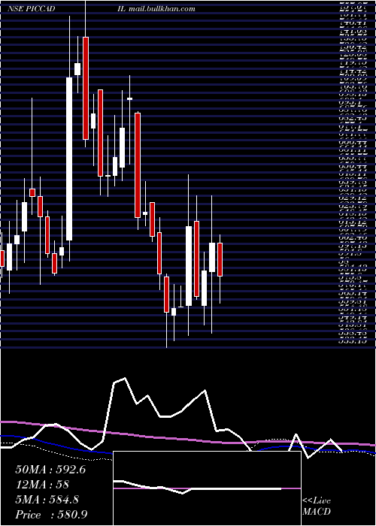Click the 5MA : 584.8 value
This screenshot has width=376, height=526.
coord(47,500)
